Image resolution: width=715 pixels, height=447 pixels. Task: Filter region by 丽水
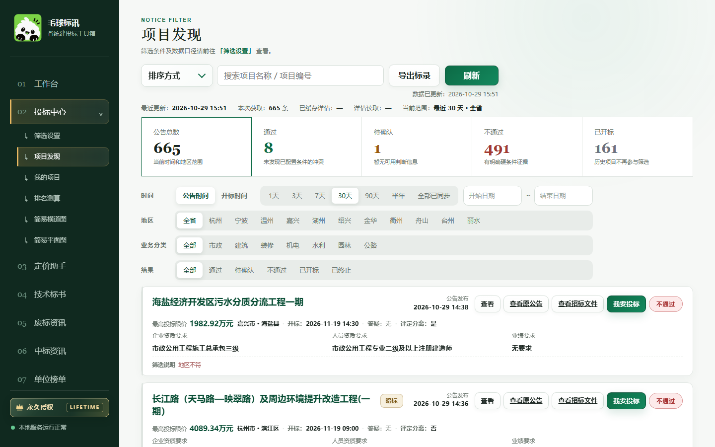click(474, 221)
